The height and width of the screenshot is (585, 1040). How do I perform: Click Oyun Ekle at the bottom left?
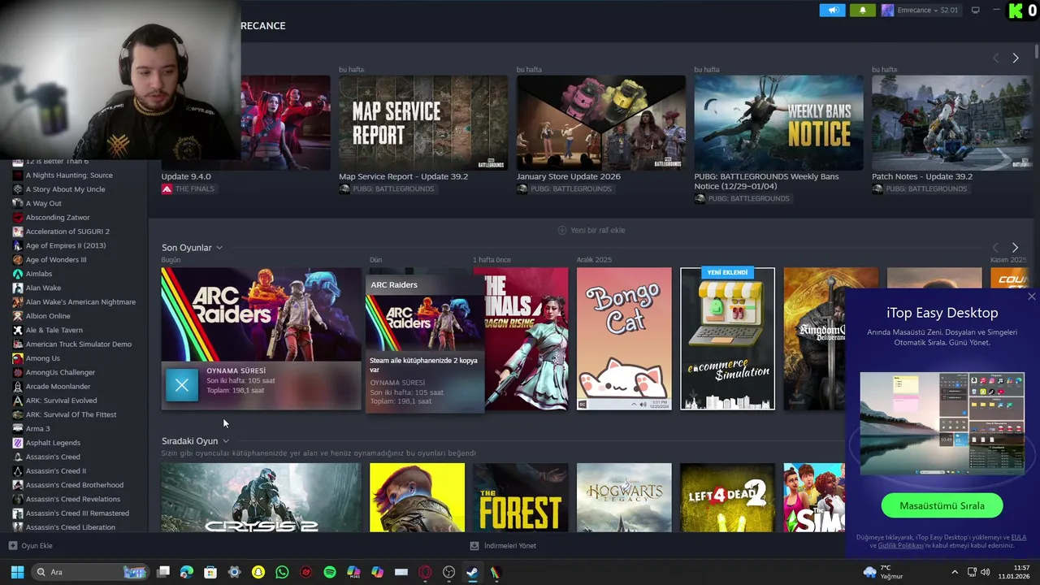point(31,546)
